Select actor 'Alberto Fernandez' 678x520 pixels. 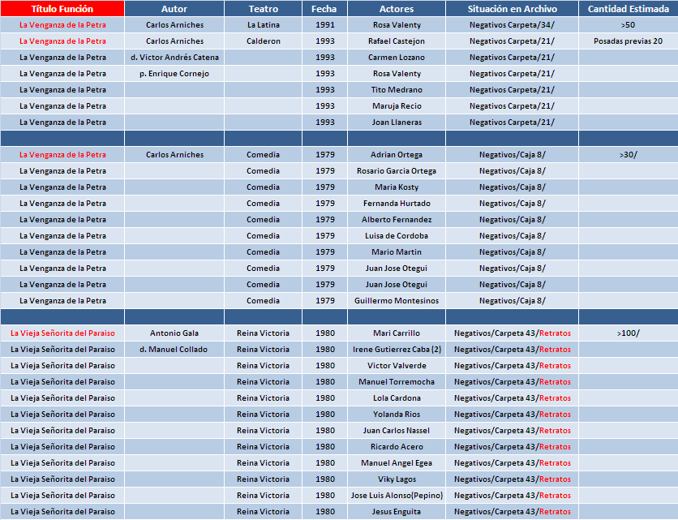click(397, 220)
